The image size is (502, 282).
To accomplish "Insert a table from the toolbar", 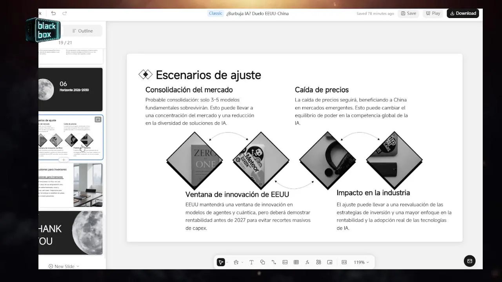I will pos(296,262).
